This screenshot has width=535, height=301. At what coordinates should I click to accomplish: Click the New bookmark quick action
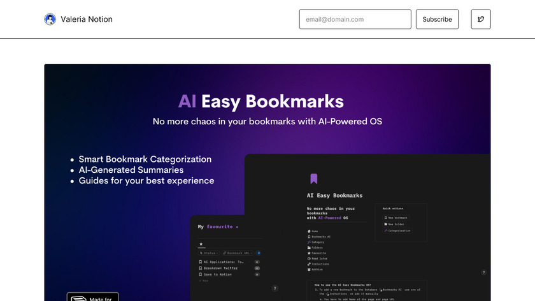coord(396,217)
